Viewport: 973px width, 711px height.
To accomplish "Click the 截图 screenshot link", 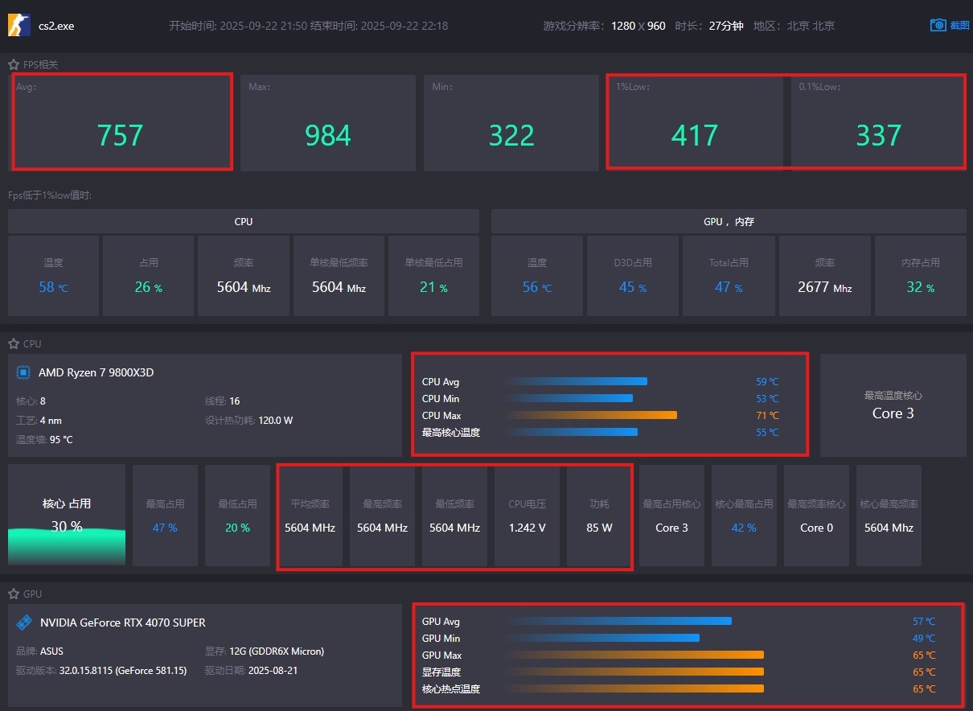I will tap(959, 26).
